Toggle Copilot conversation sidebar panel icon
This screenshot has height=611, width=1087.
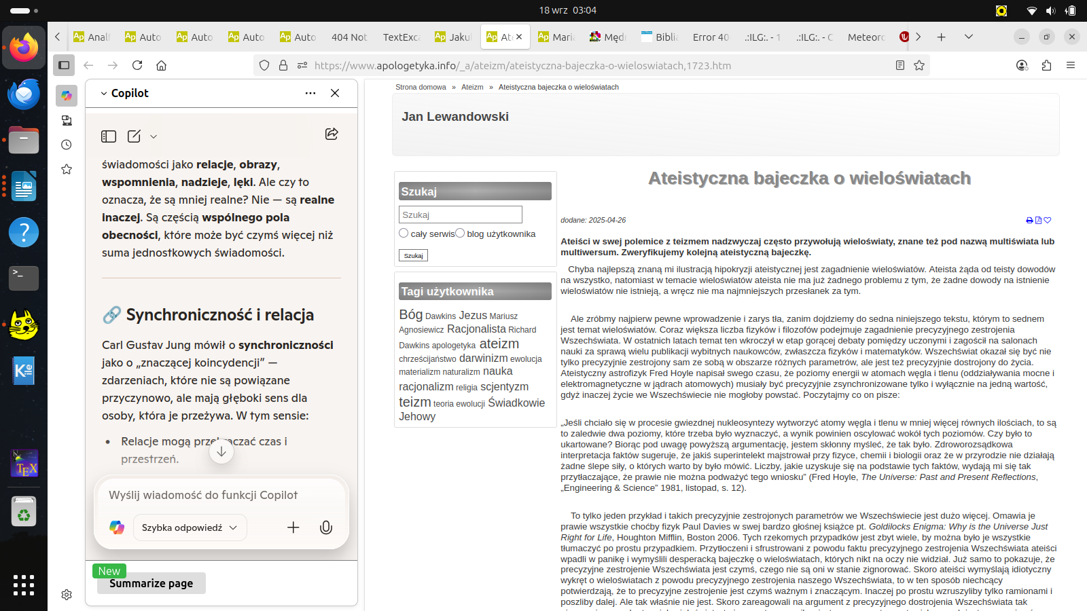(109, 136)
